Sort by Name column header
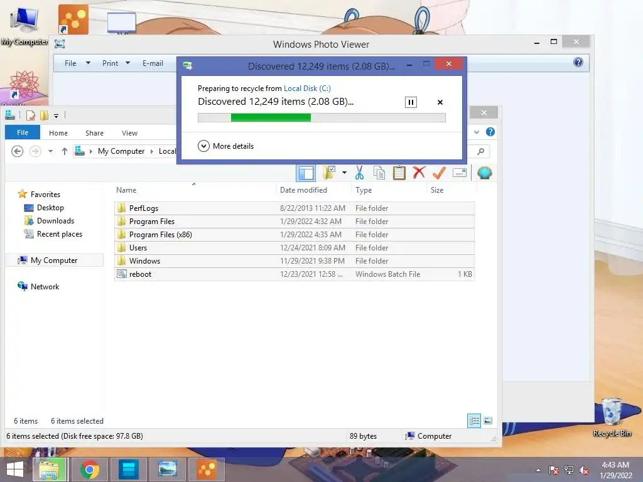 [126, 190]
